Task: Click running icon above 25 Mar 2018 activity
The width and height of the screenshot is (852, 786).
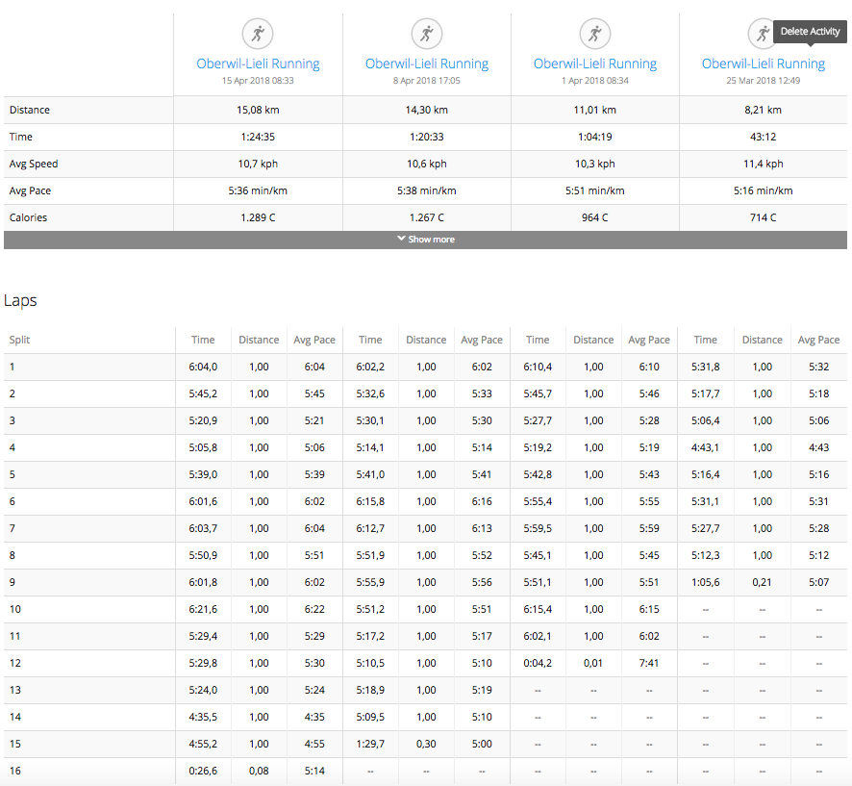Action: 763,34
